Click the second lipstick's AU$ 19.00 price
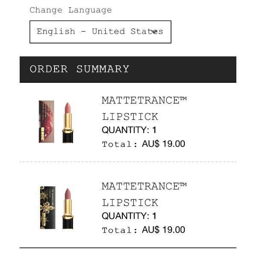The height and width of the screenshot is (256, 256). click(x=163, y=230)
